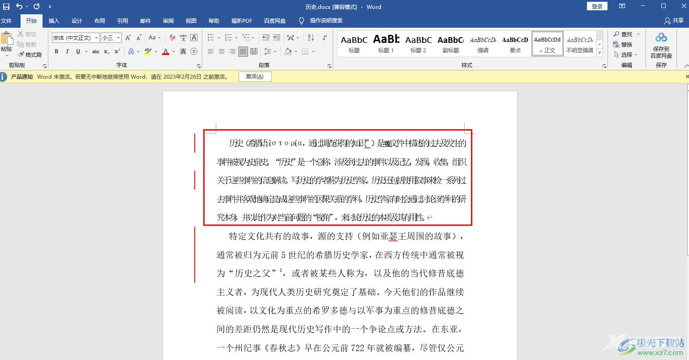The height and width of the screenshot is (360, 689).
Task: Open the 设计 (Design) tab
Action: pyautogui.click(x=77, y=21)
